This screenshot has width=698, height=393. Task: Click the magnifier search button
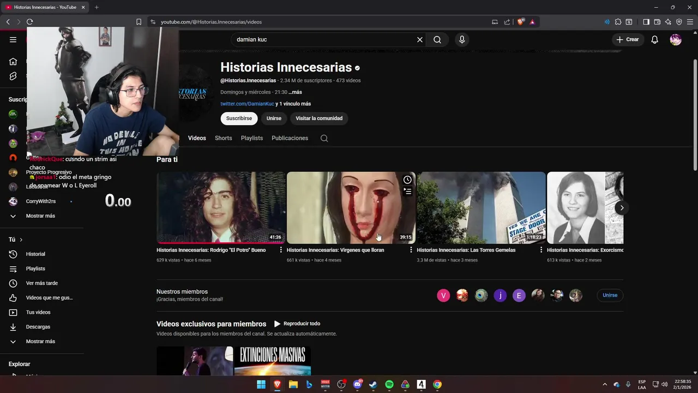coord(437,39)
